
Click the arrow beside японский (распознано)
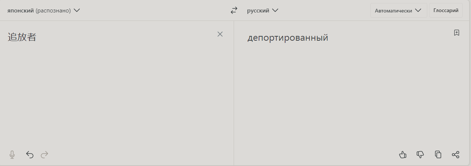(x=77, y=11)
